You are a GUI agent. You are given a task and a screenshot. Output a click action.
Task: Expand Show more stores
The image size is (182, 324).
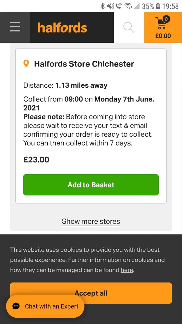pos(91,221)
